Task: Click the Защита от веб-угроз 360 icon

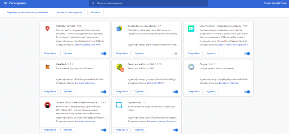Action: coord(120,68)
